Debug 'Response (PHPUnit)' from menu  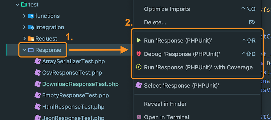[198, 54]
